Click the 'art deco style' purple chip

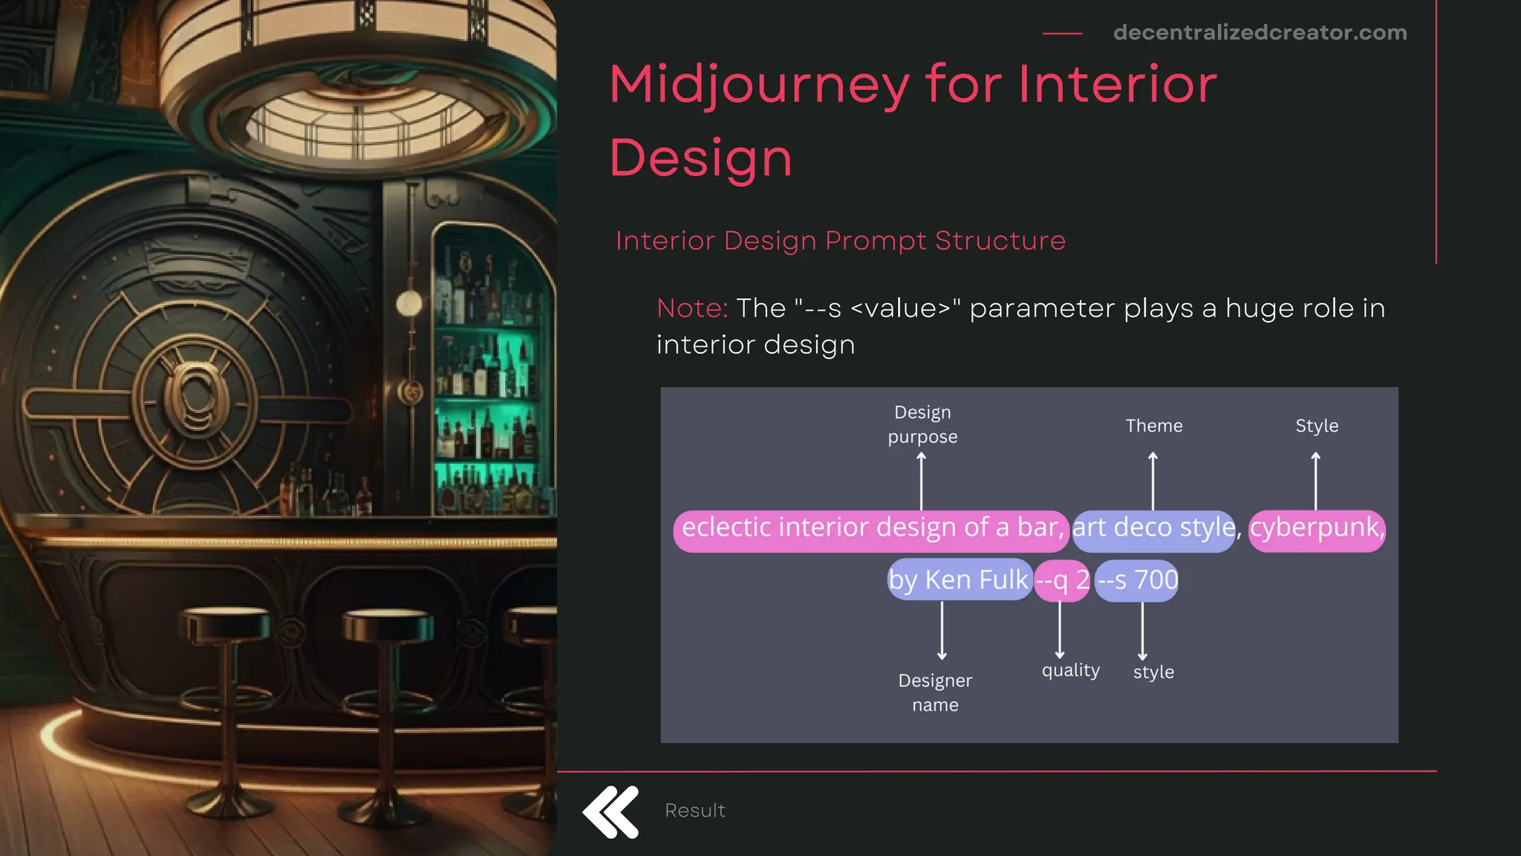coord(1153,528)
